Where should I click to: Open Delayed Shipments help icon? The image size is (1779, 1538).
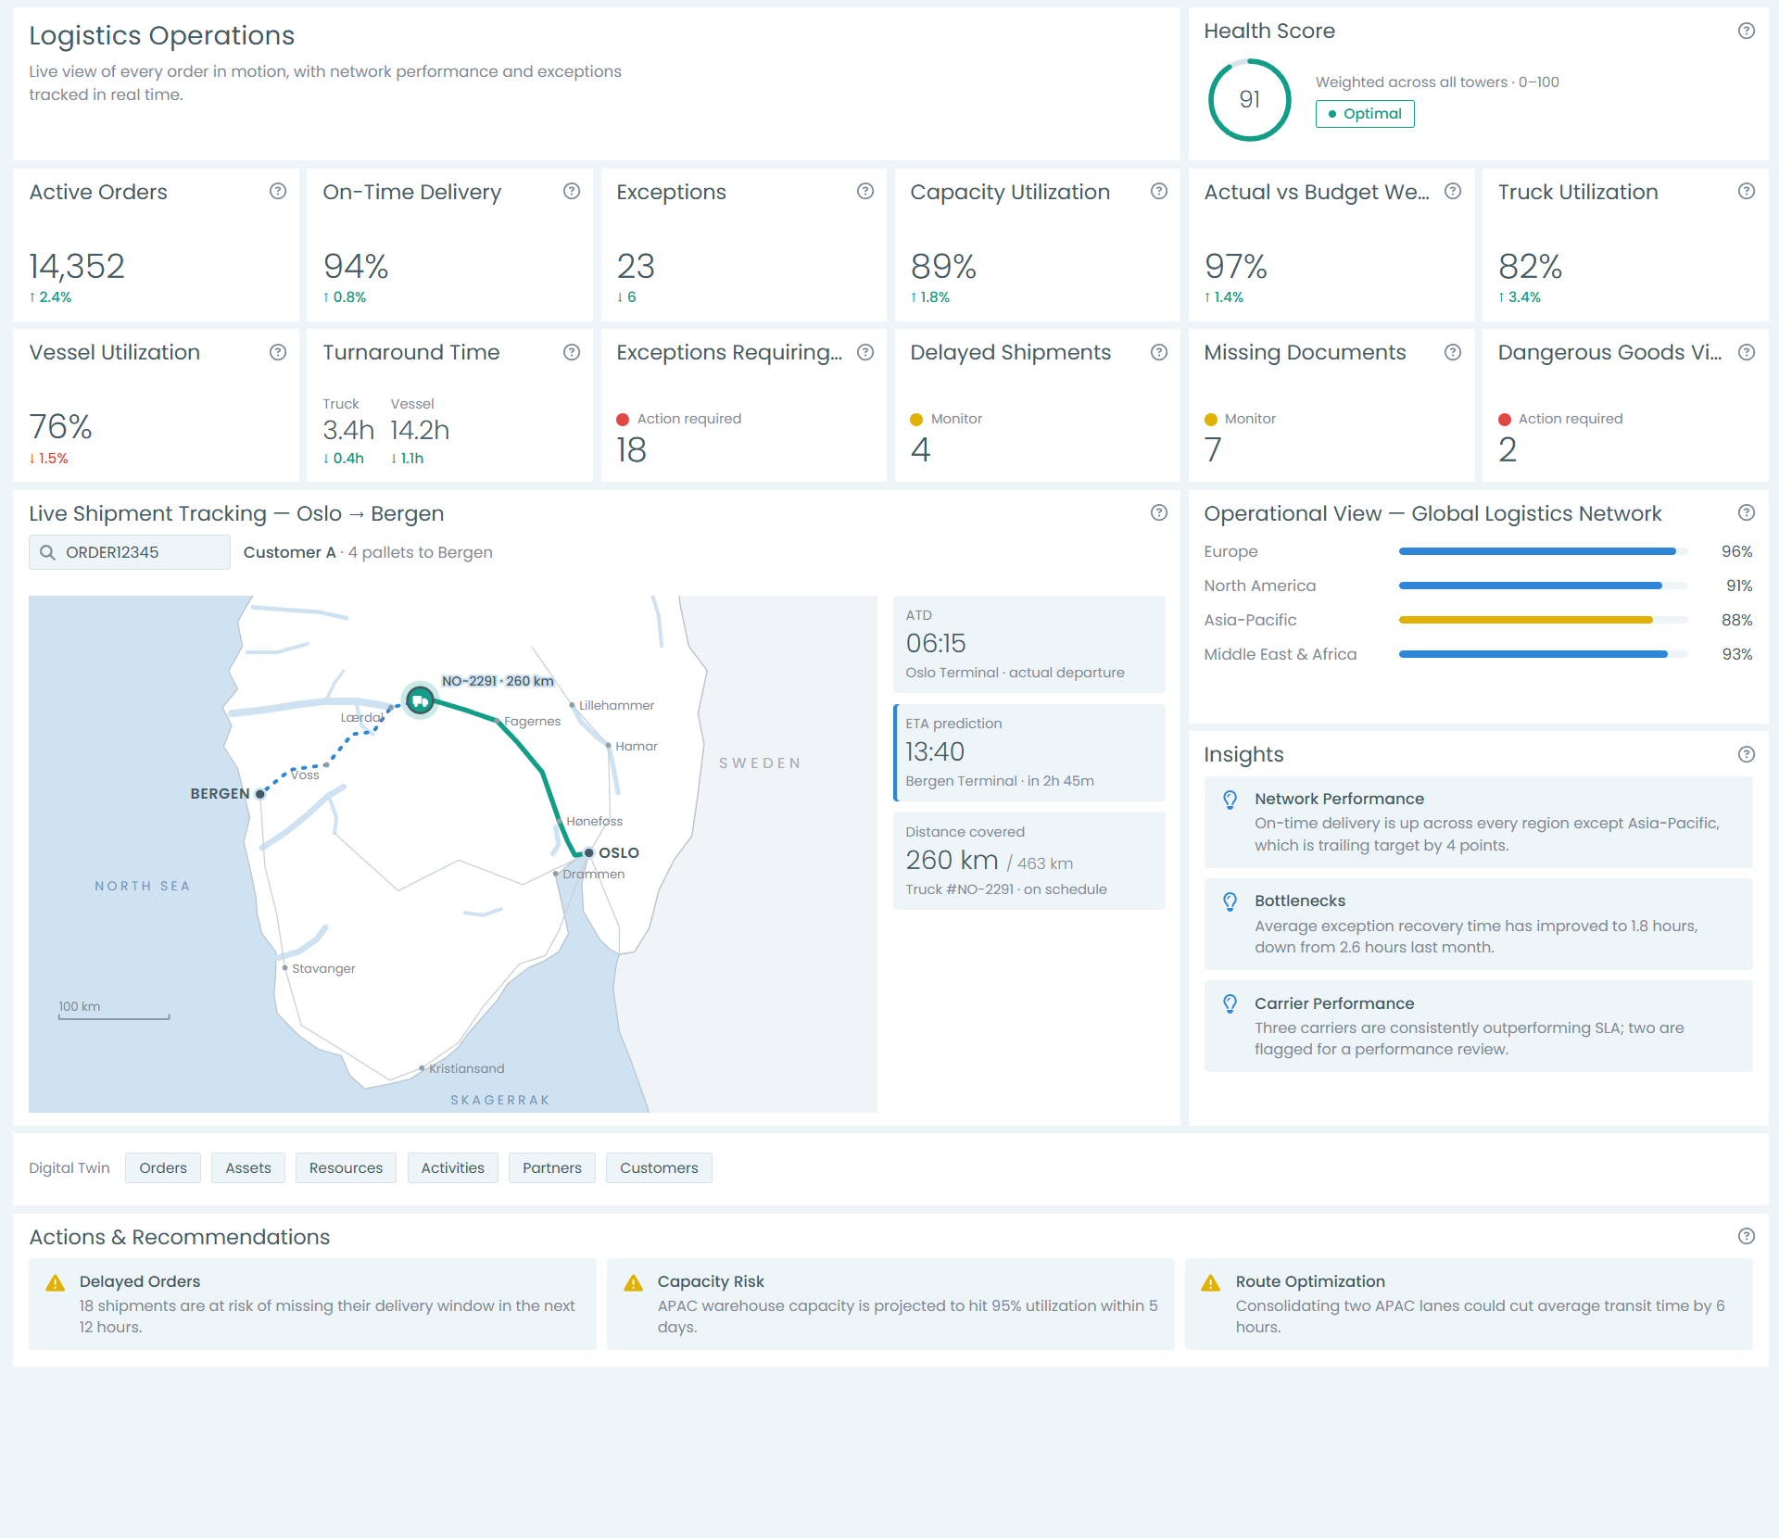(x=1159, y=352)
